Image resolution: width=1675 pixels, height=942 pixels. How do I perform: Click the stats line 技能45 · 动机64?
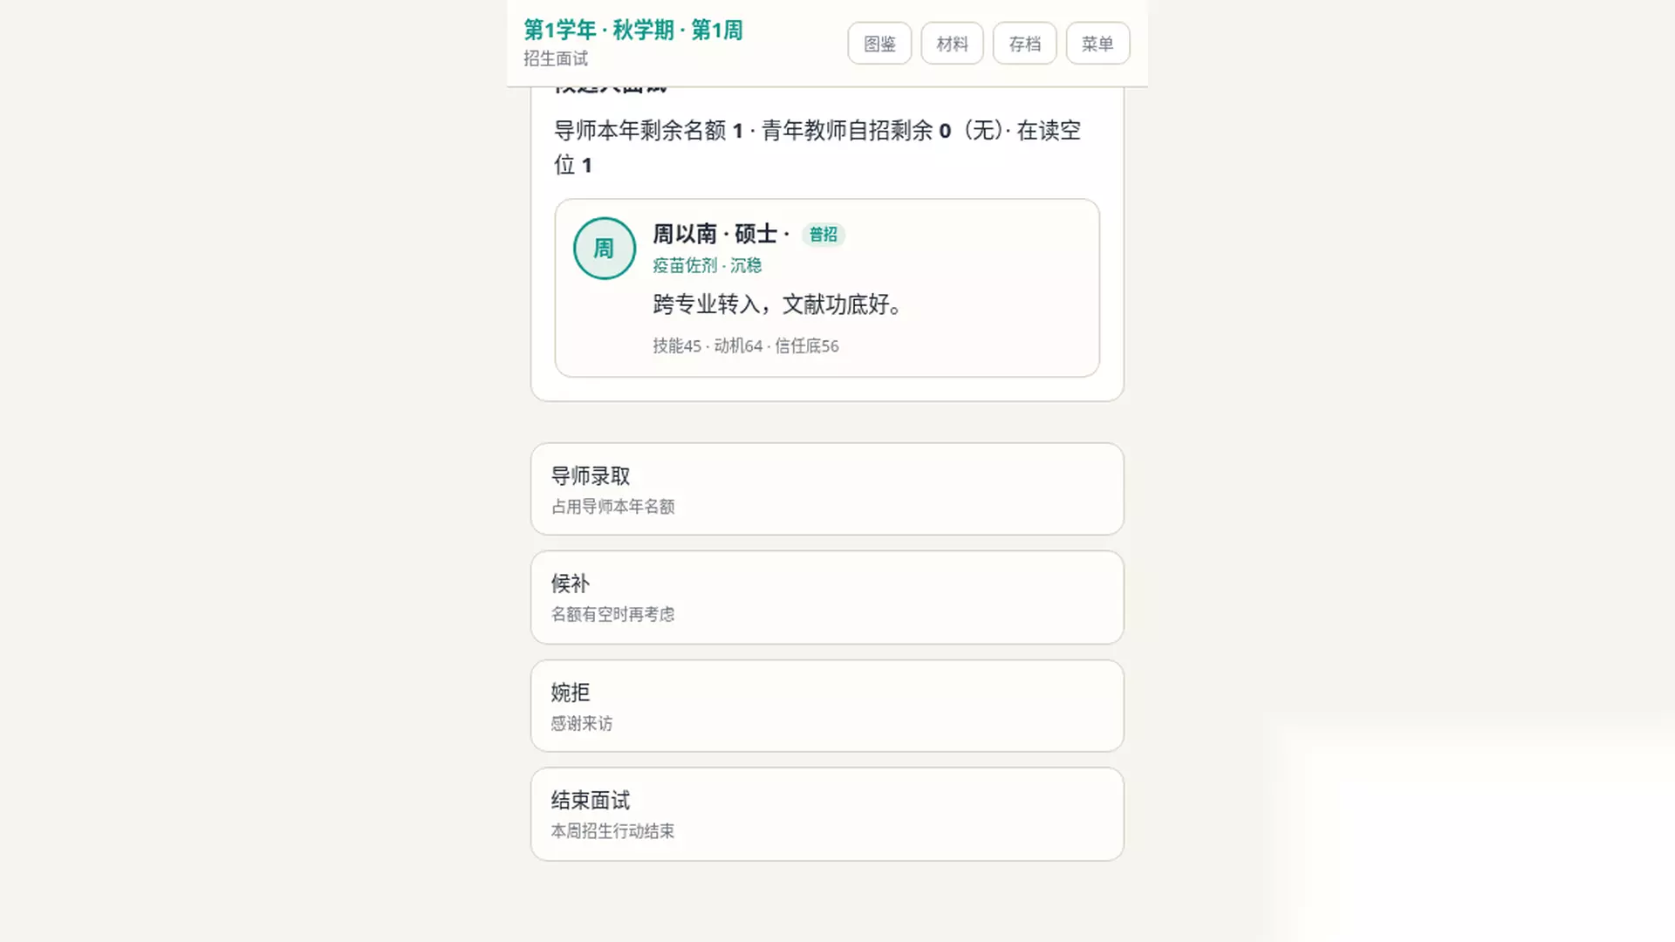pos(708,346)
